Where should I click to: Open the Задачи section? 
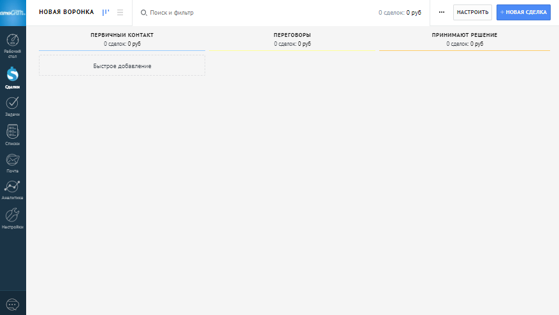click(13, 106)
